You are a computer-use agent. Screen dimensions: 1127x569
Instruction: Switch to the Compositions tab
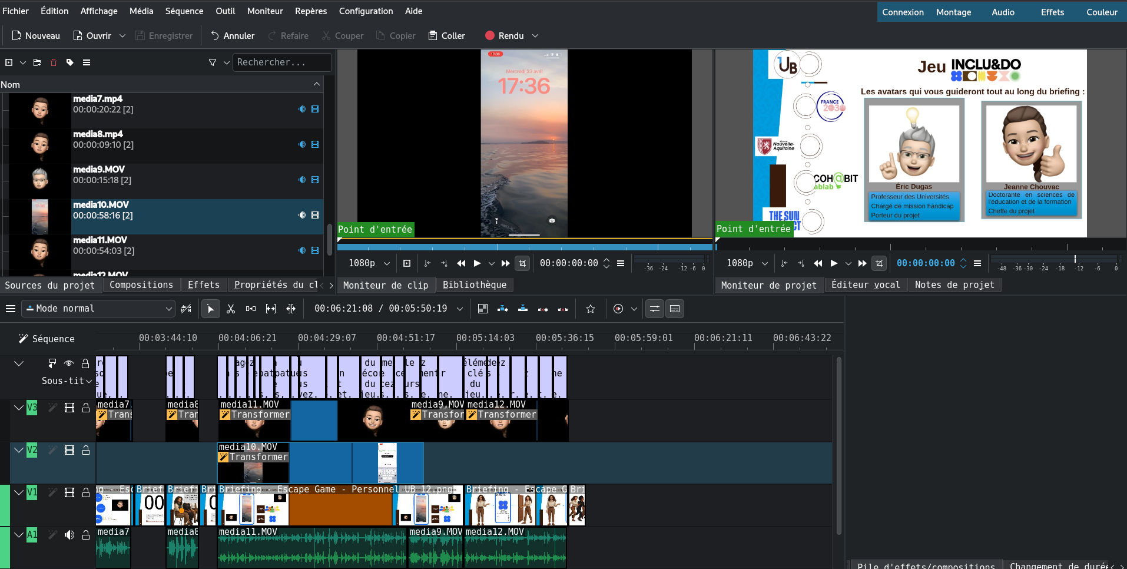(x=141, y=285)
